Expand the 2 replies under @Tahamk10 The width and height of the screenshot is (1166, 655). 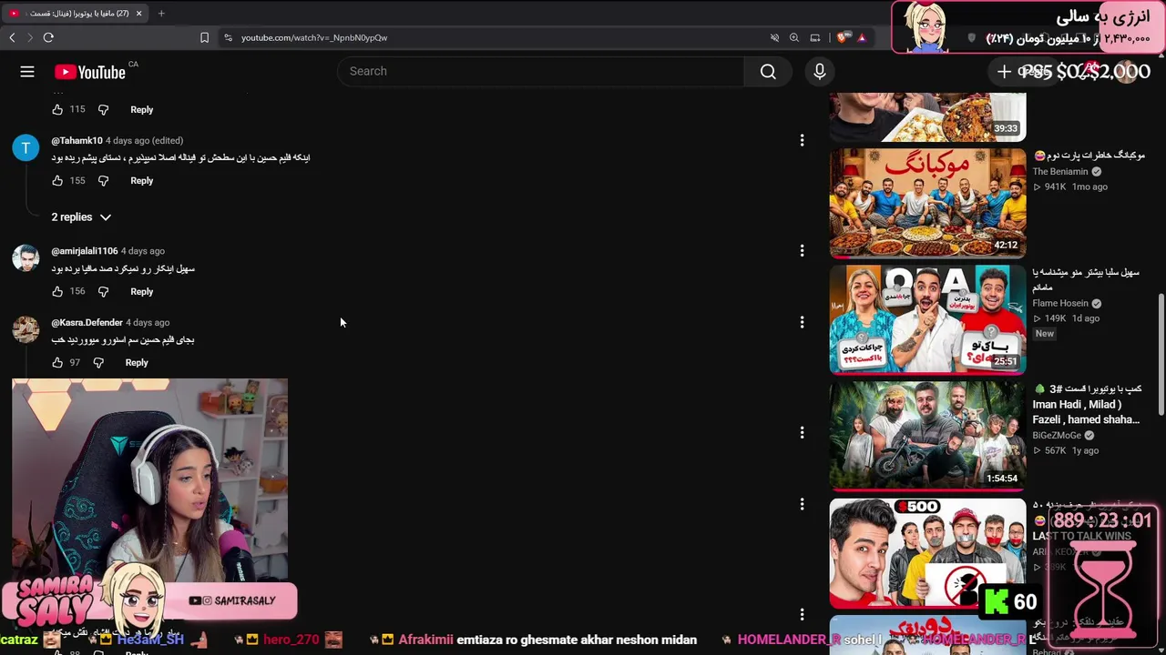coord(81,217)
